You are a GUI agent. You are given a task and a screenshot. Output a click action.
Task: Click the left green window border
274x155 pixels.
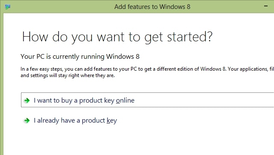pos(2,83)
